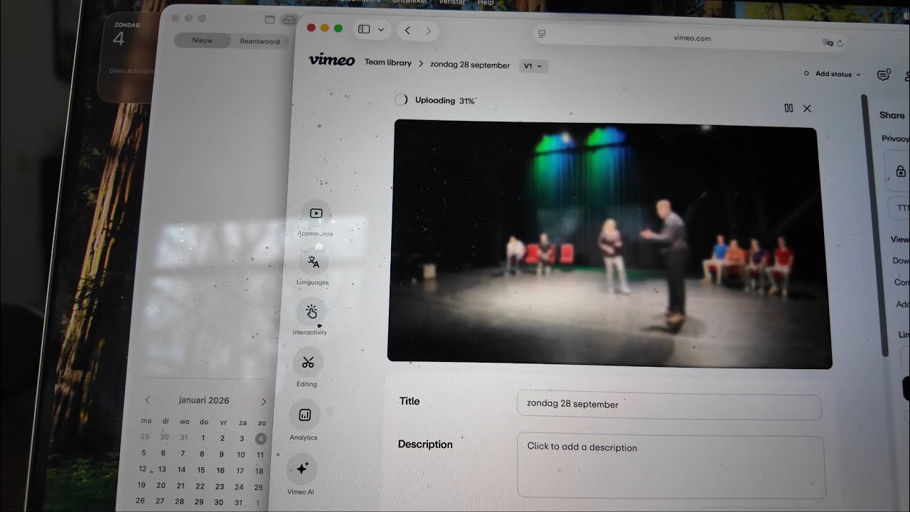Image resolution: width=910 pixels, height=512 pixels.
Task: Go back with Safari back arrow
Action: click(x=407, y=31)
